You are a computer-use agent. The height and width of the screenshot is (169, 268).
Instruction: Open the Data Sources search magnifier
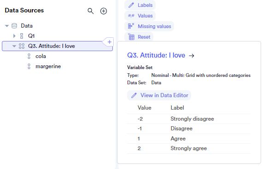(91, 11)
